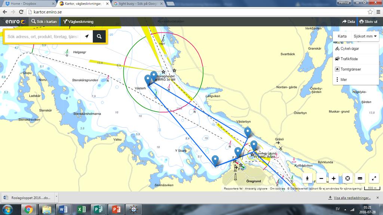Click the Om cookies link

[x=277, y=188]
